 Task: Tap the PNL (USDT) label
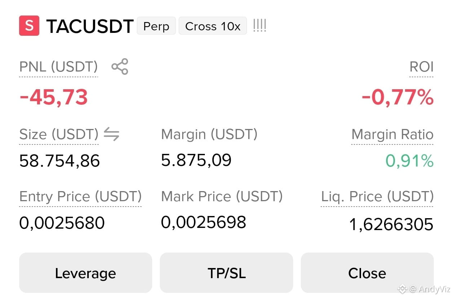pos(58,67)
